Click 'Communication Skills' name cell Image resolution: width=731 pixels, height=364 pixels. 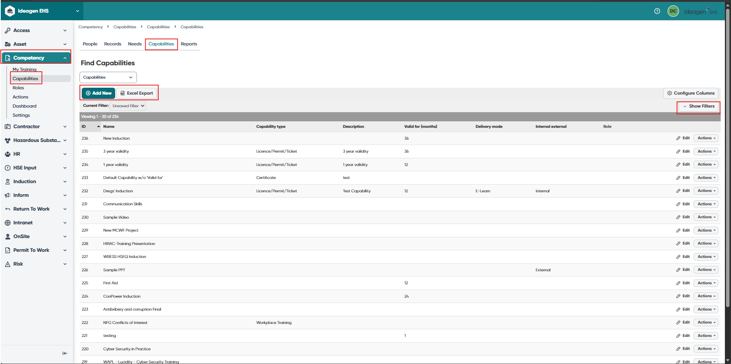(x=123, y=204)
